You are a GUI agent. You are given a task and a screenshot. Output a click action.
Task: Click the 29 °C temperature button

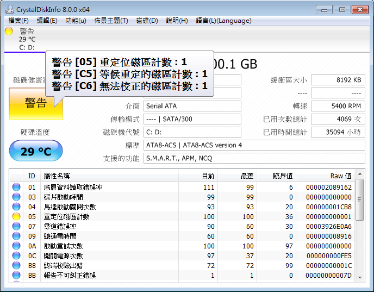point(36,151)
